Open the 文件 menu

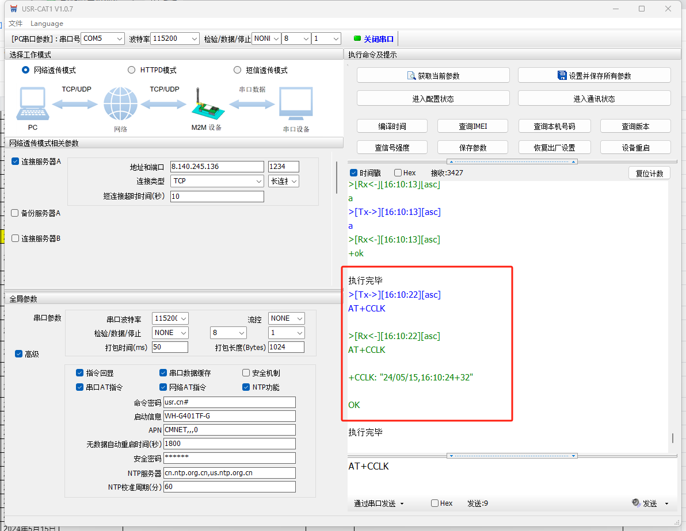(16, 24)
